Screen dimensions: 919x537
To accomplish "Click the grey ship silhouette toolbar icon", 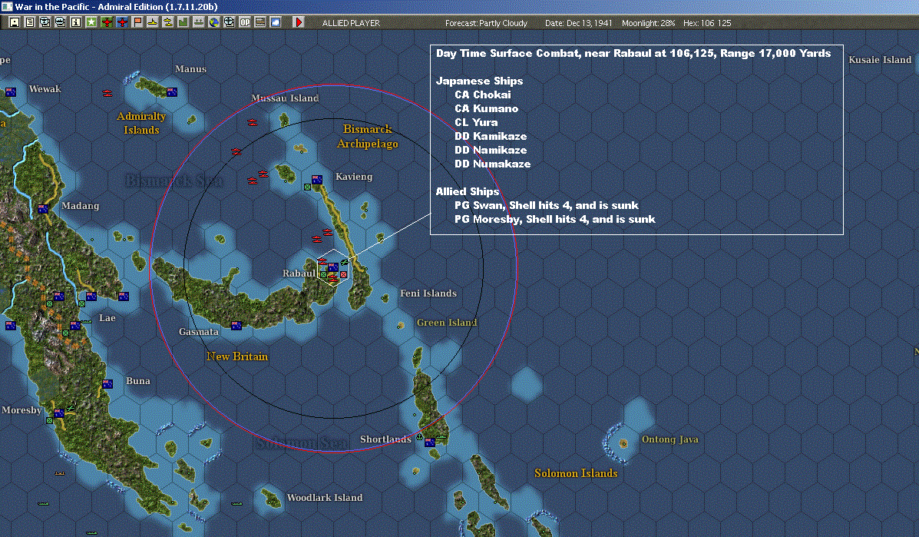I will (199, 22).
